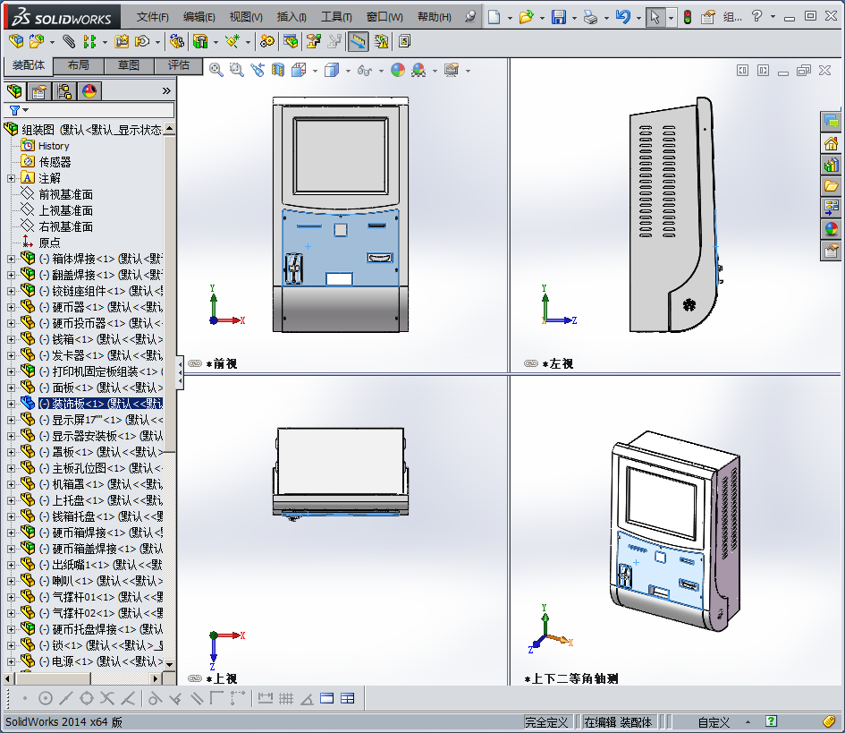Open Design Library icon in task pane

[x=831, y=165]
